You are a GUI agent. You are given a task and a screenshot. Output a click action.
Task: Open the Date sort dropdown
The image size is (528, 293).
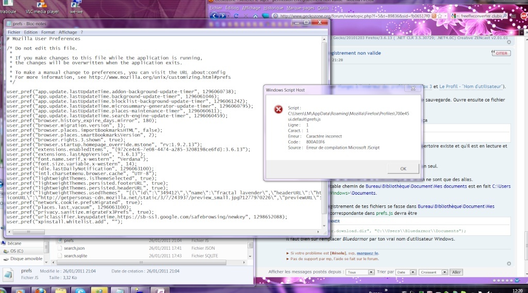[x=405, y=272]
